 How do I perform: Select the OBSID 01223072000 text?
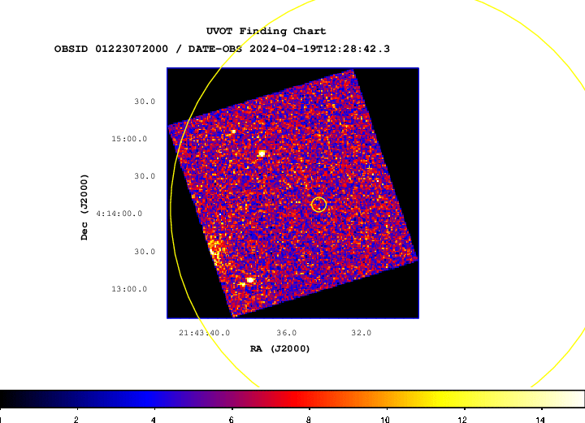[111, 49]
